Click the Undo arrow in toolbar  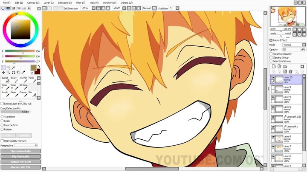44,8
